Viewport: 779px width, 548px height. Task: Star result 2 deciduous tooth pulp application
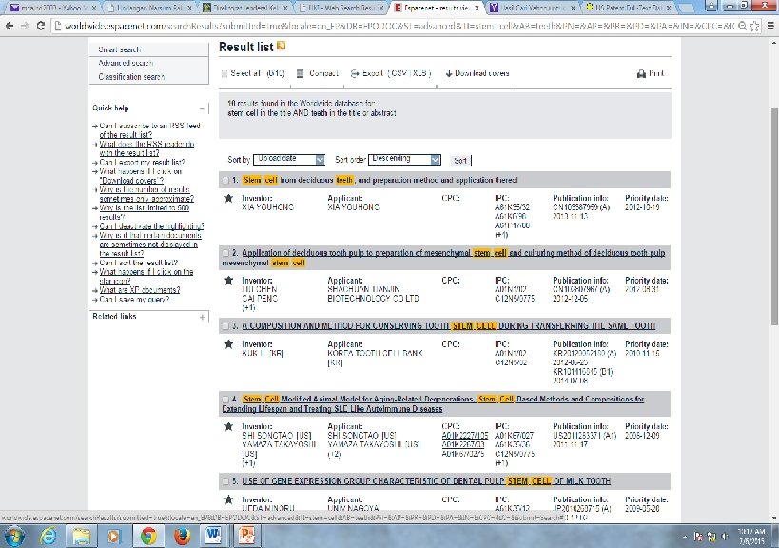coord(228,281)
